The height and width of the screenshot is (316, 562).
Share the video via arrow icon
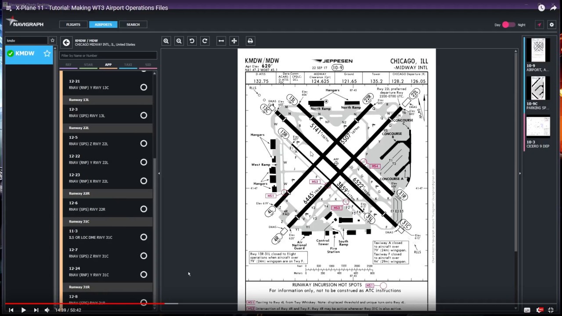(554, 8)
